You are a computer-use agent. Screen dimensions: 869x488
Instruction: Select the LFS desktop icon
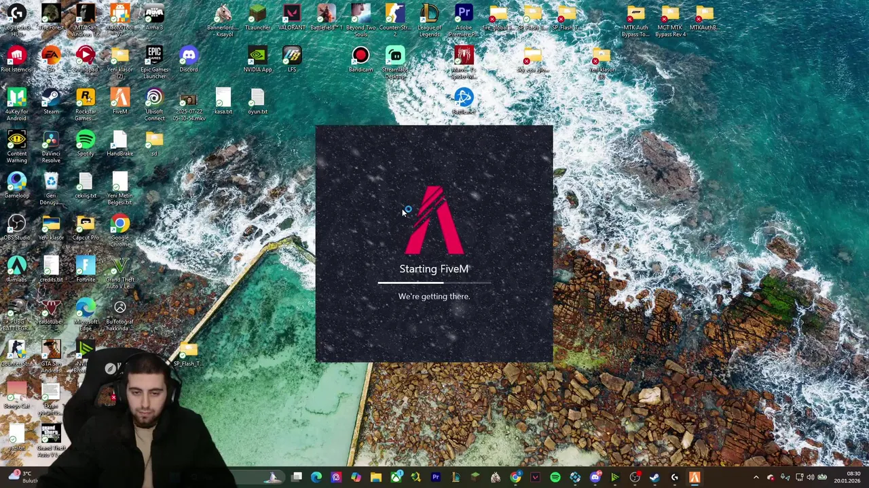click(x=292, y=60)
